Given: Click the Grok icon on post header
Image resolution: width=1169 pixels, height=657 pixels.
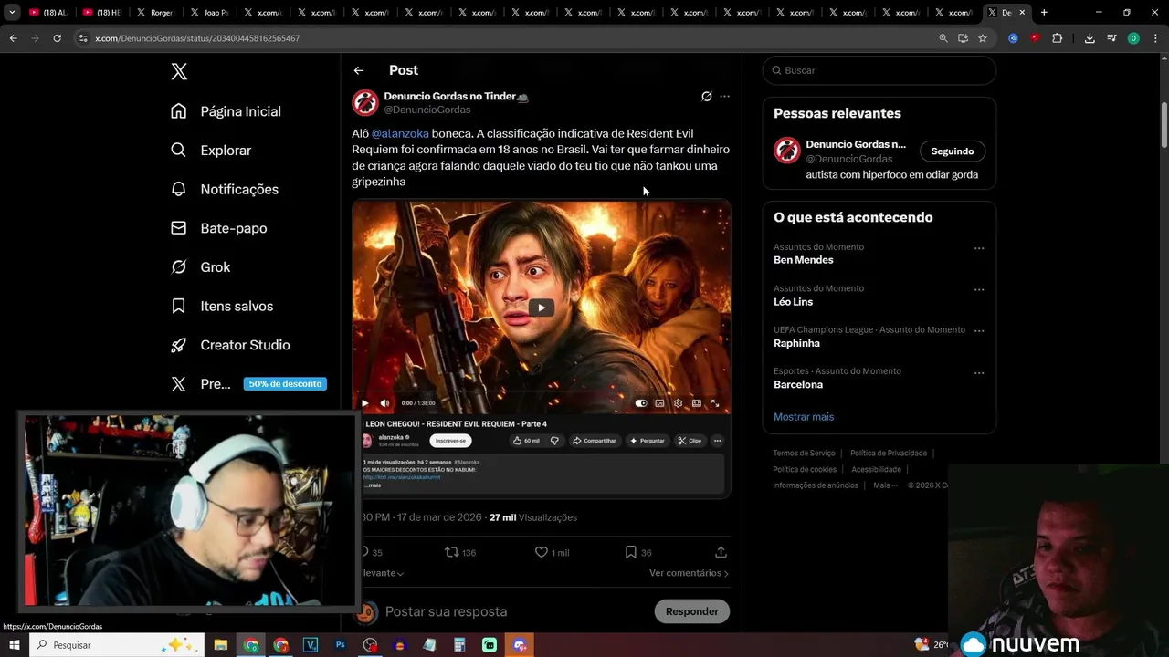Looking at the screenshot, I should [706, 96].
